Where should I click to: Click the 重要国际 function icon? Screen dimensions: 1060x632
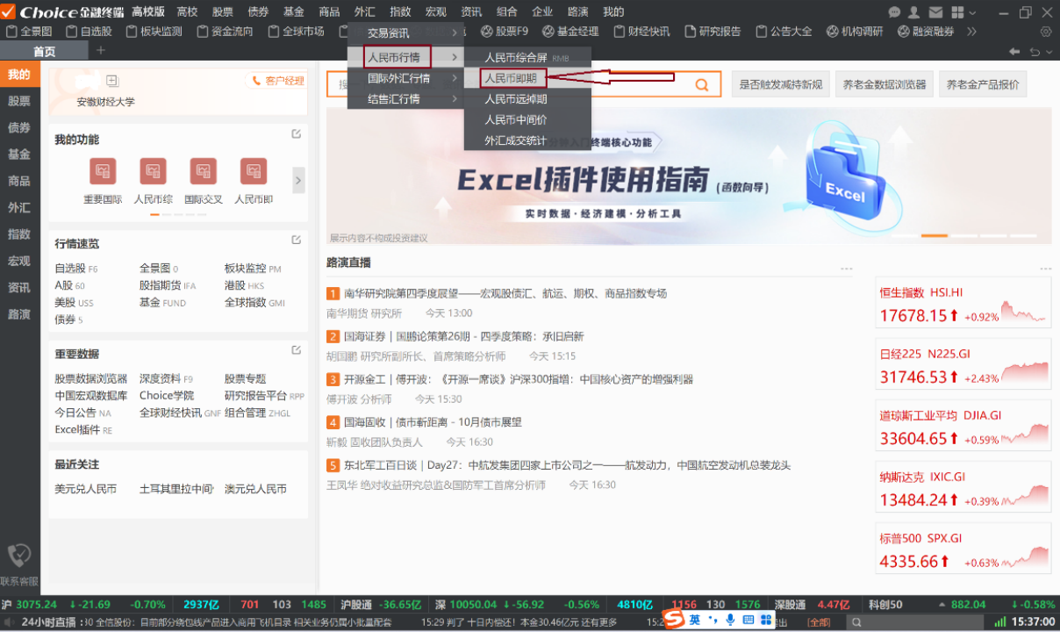[x=103, y=171]
